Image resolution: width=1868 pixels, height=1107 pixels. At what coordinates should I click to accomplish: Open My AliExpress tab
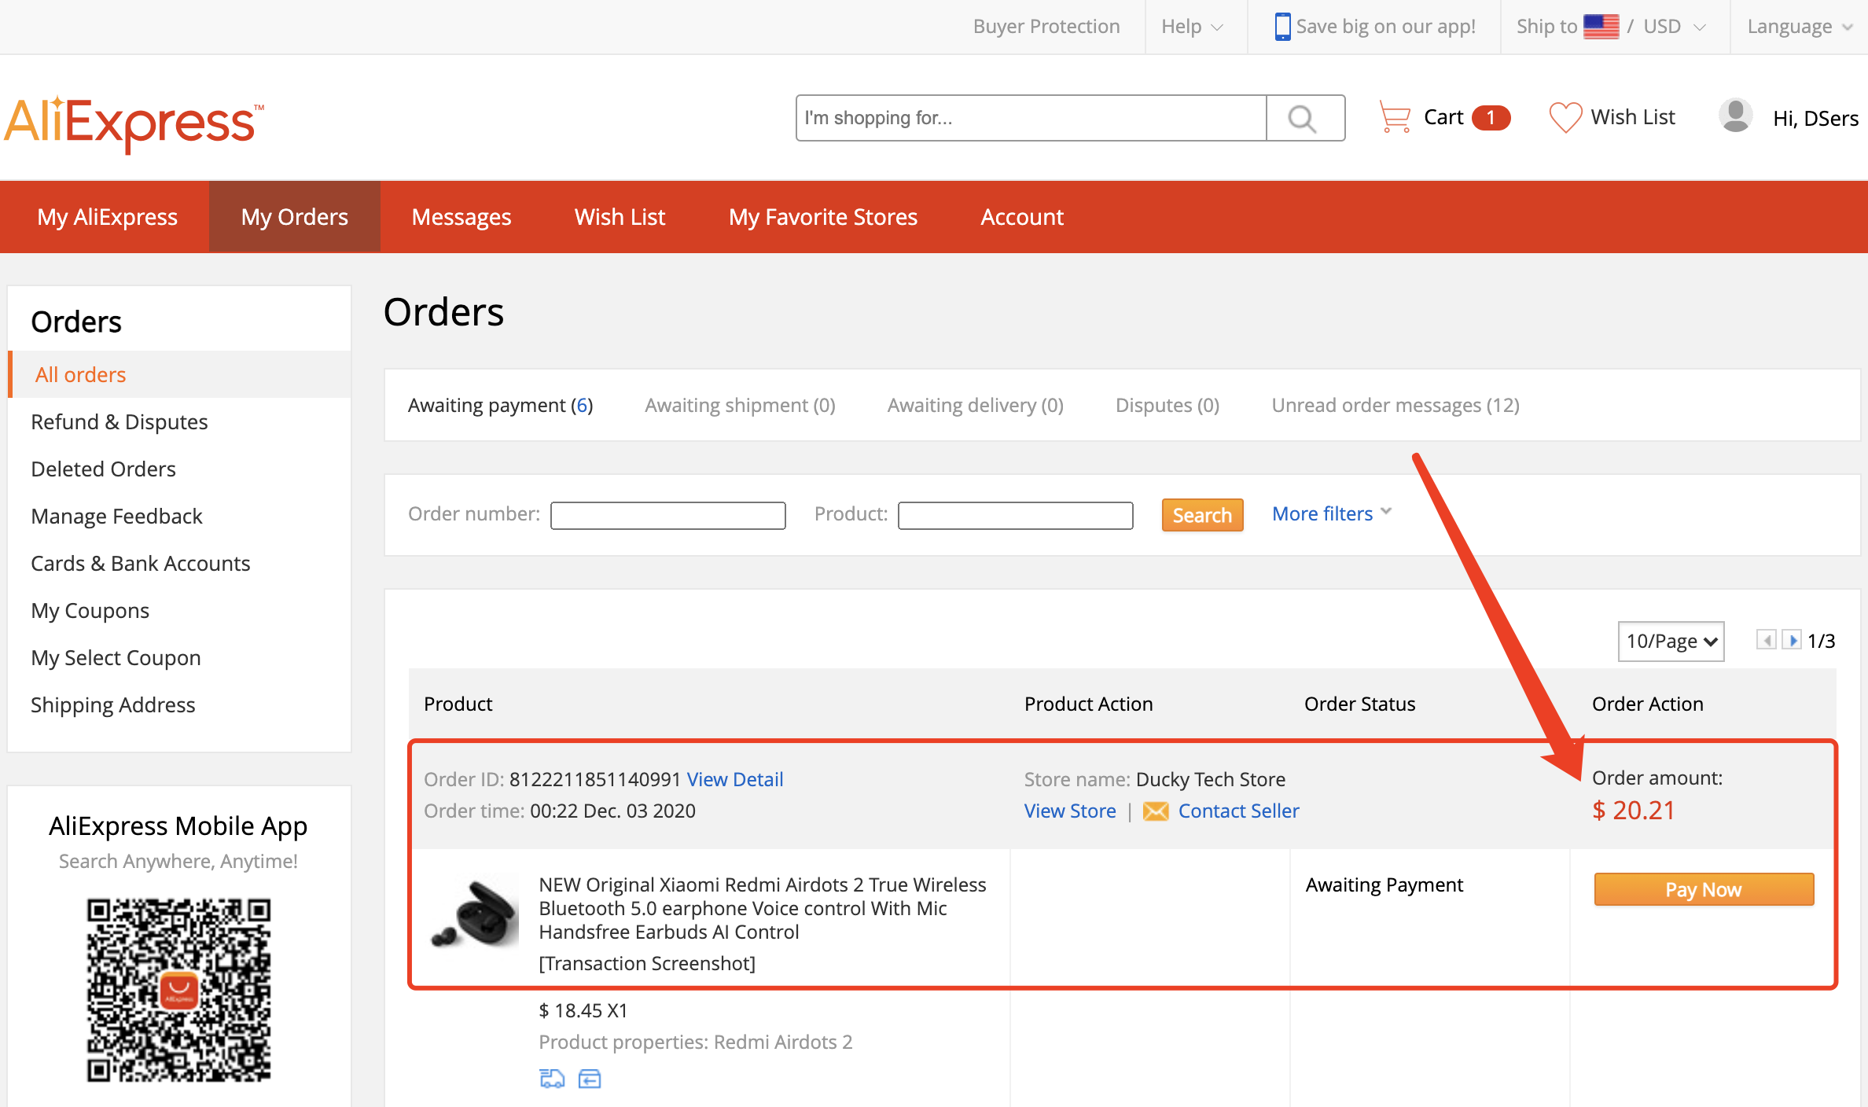click(107, 216)
